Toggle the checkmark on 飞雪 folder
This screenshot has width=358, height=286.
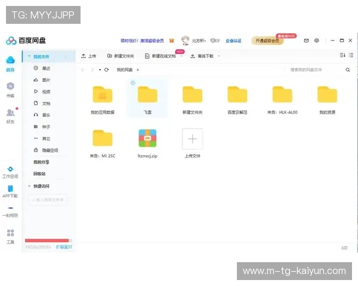[133, 83]
